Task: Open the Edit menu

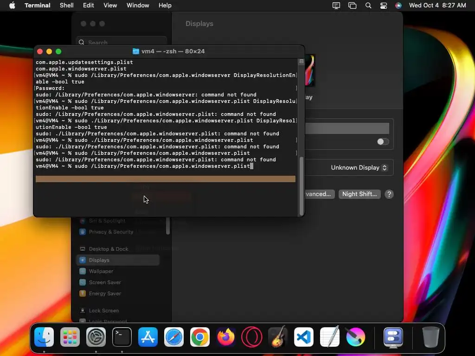Action: (x=89, y=6)
